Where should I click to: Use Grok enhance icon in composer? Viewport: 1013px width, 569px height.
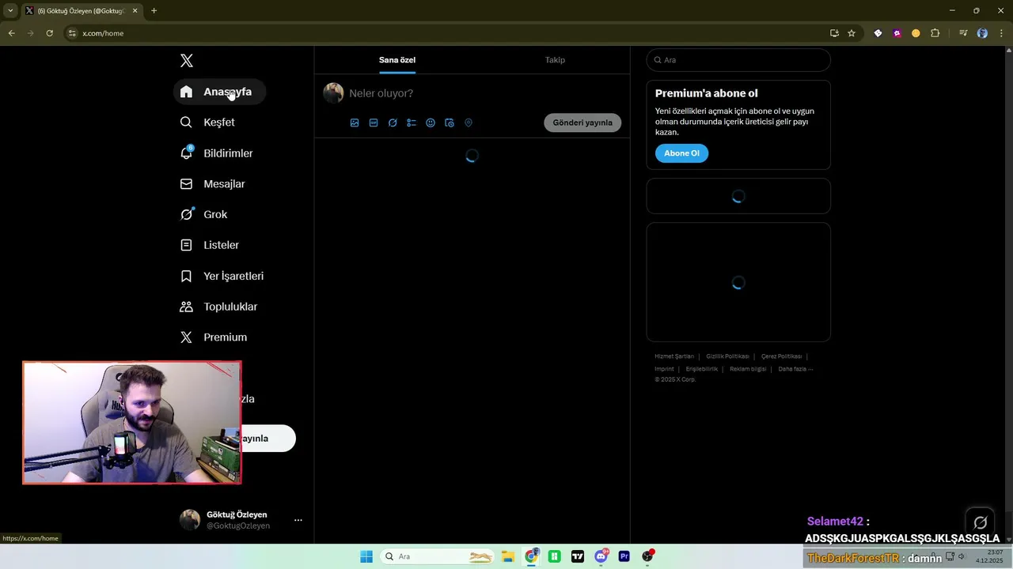[393, 122]
